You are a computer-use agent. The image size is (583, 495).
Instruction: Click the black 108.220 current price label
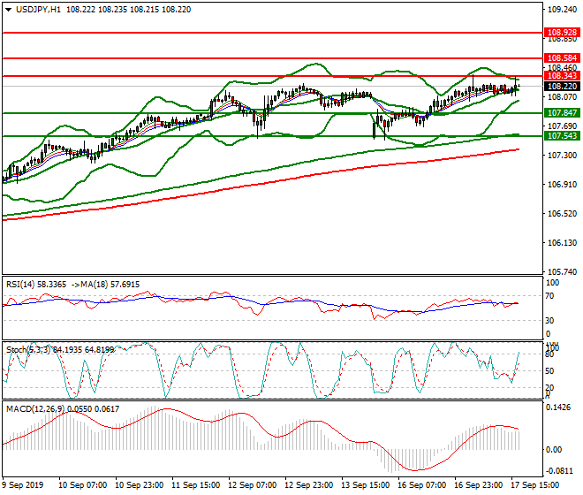coord(562,87)
